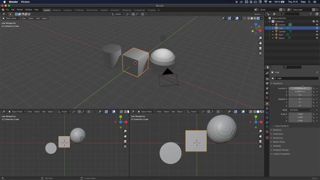
Task: Open Modifier properties wrench tab
Action: pyautogui.click(x=267, y=108)
